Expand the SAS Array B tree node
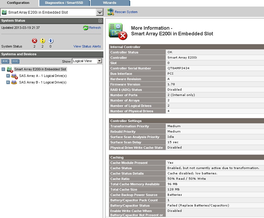 (x=8, y=82)
